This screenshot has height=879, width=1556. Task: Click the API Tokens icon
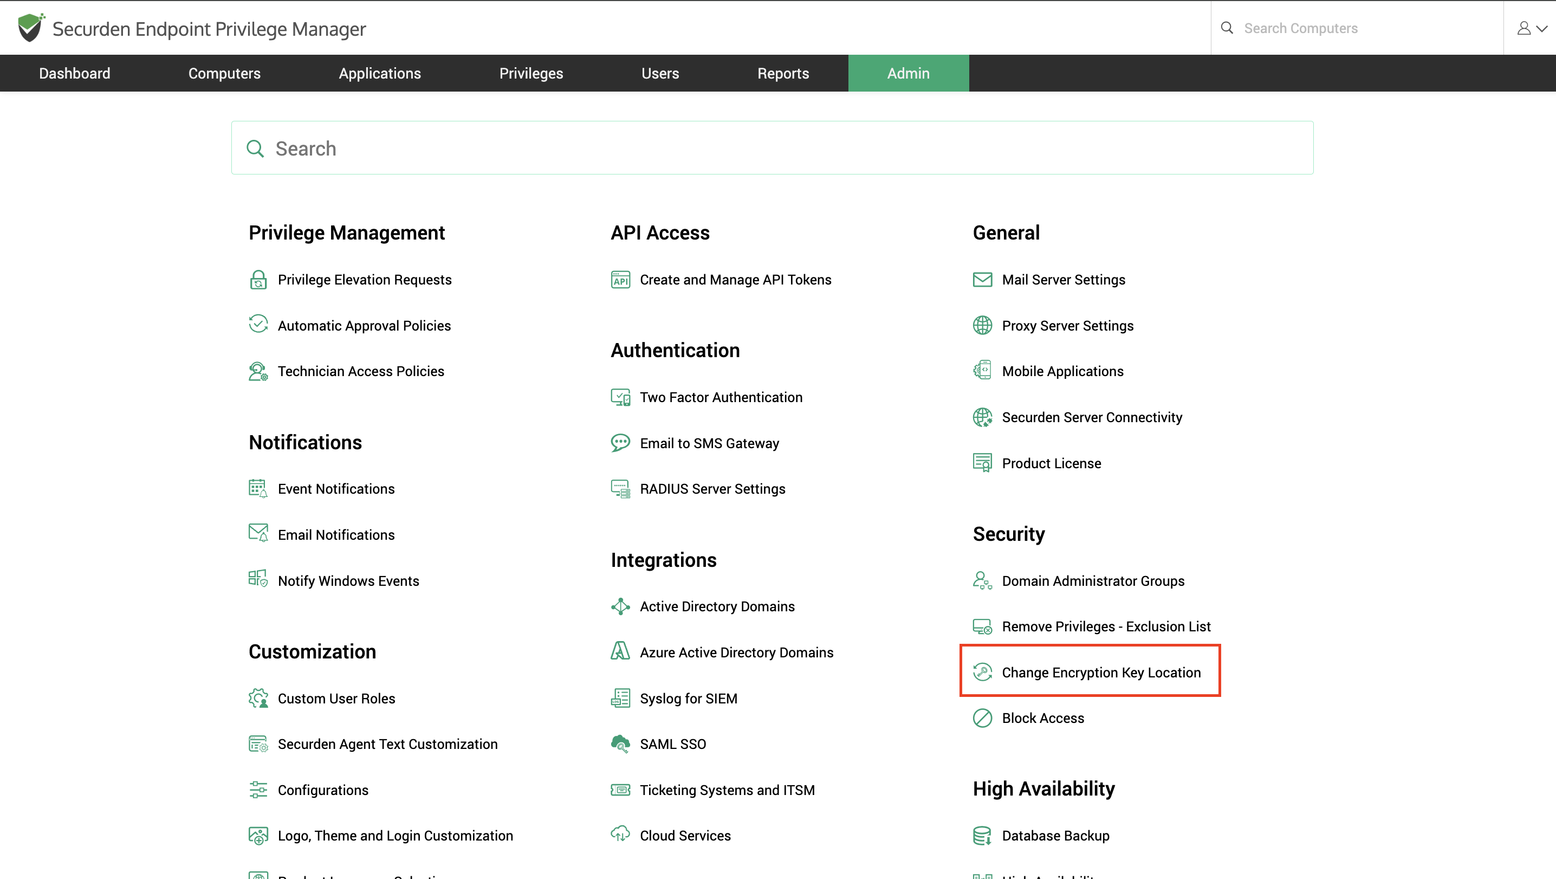[620, 280]
